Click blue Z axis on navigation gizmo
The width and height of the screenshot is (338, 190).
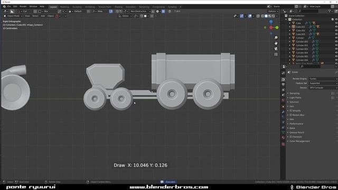[x=271, y=22]
